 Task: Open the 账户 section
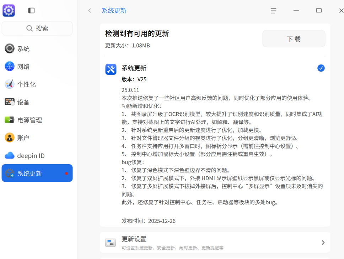coord(37,138)
